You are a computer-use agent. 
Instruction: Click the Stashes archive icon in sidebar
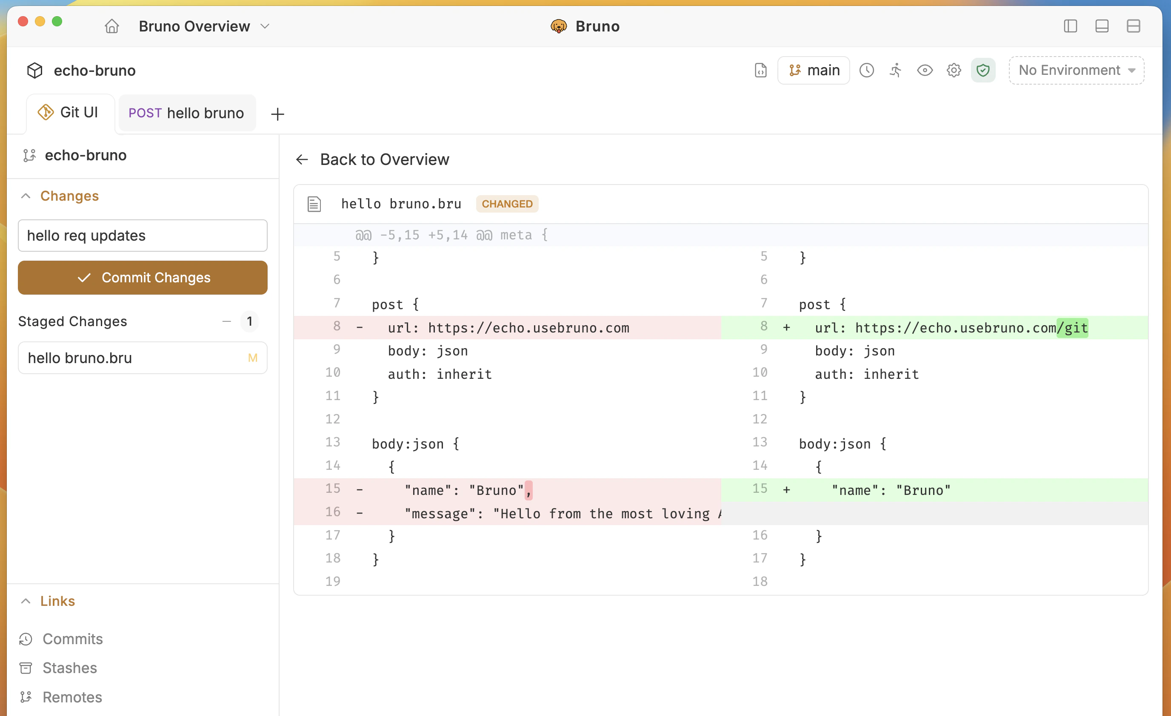pos(26,668)
